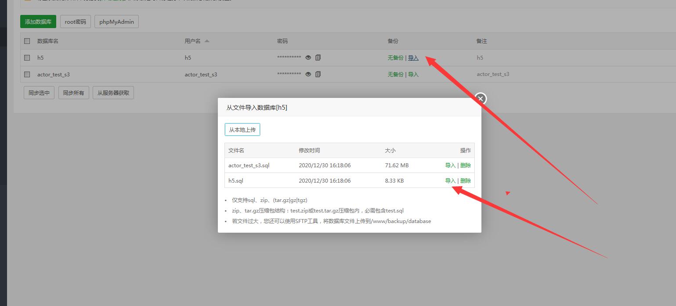Screen dimensions: 676x306
Task: Copy actor_test_s3 database password
Action: pyautogui.click(x=318, y=74)
